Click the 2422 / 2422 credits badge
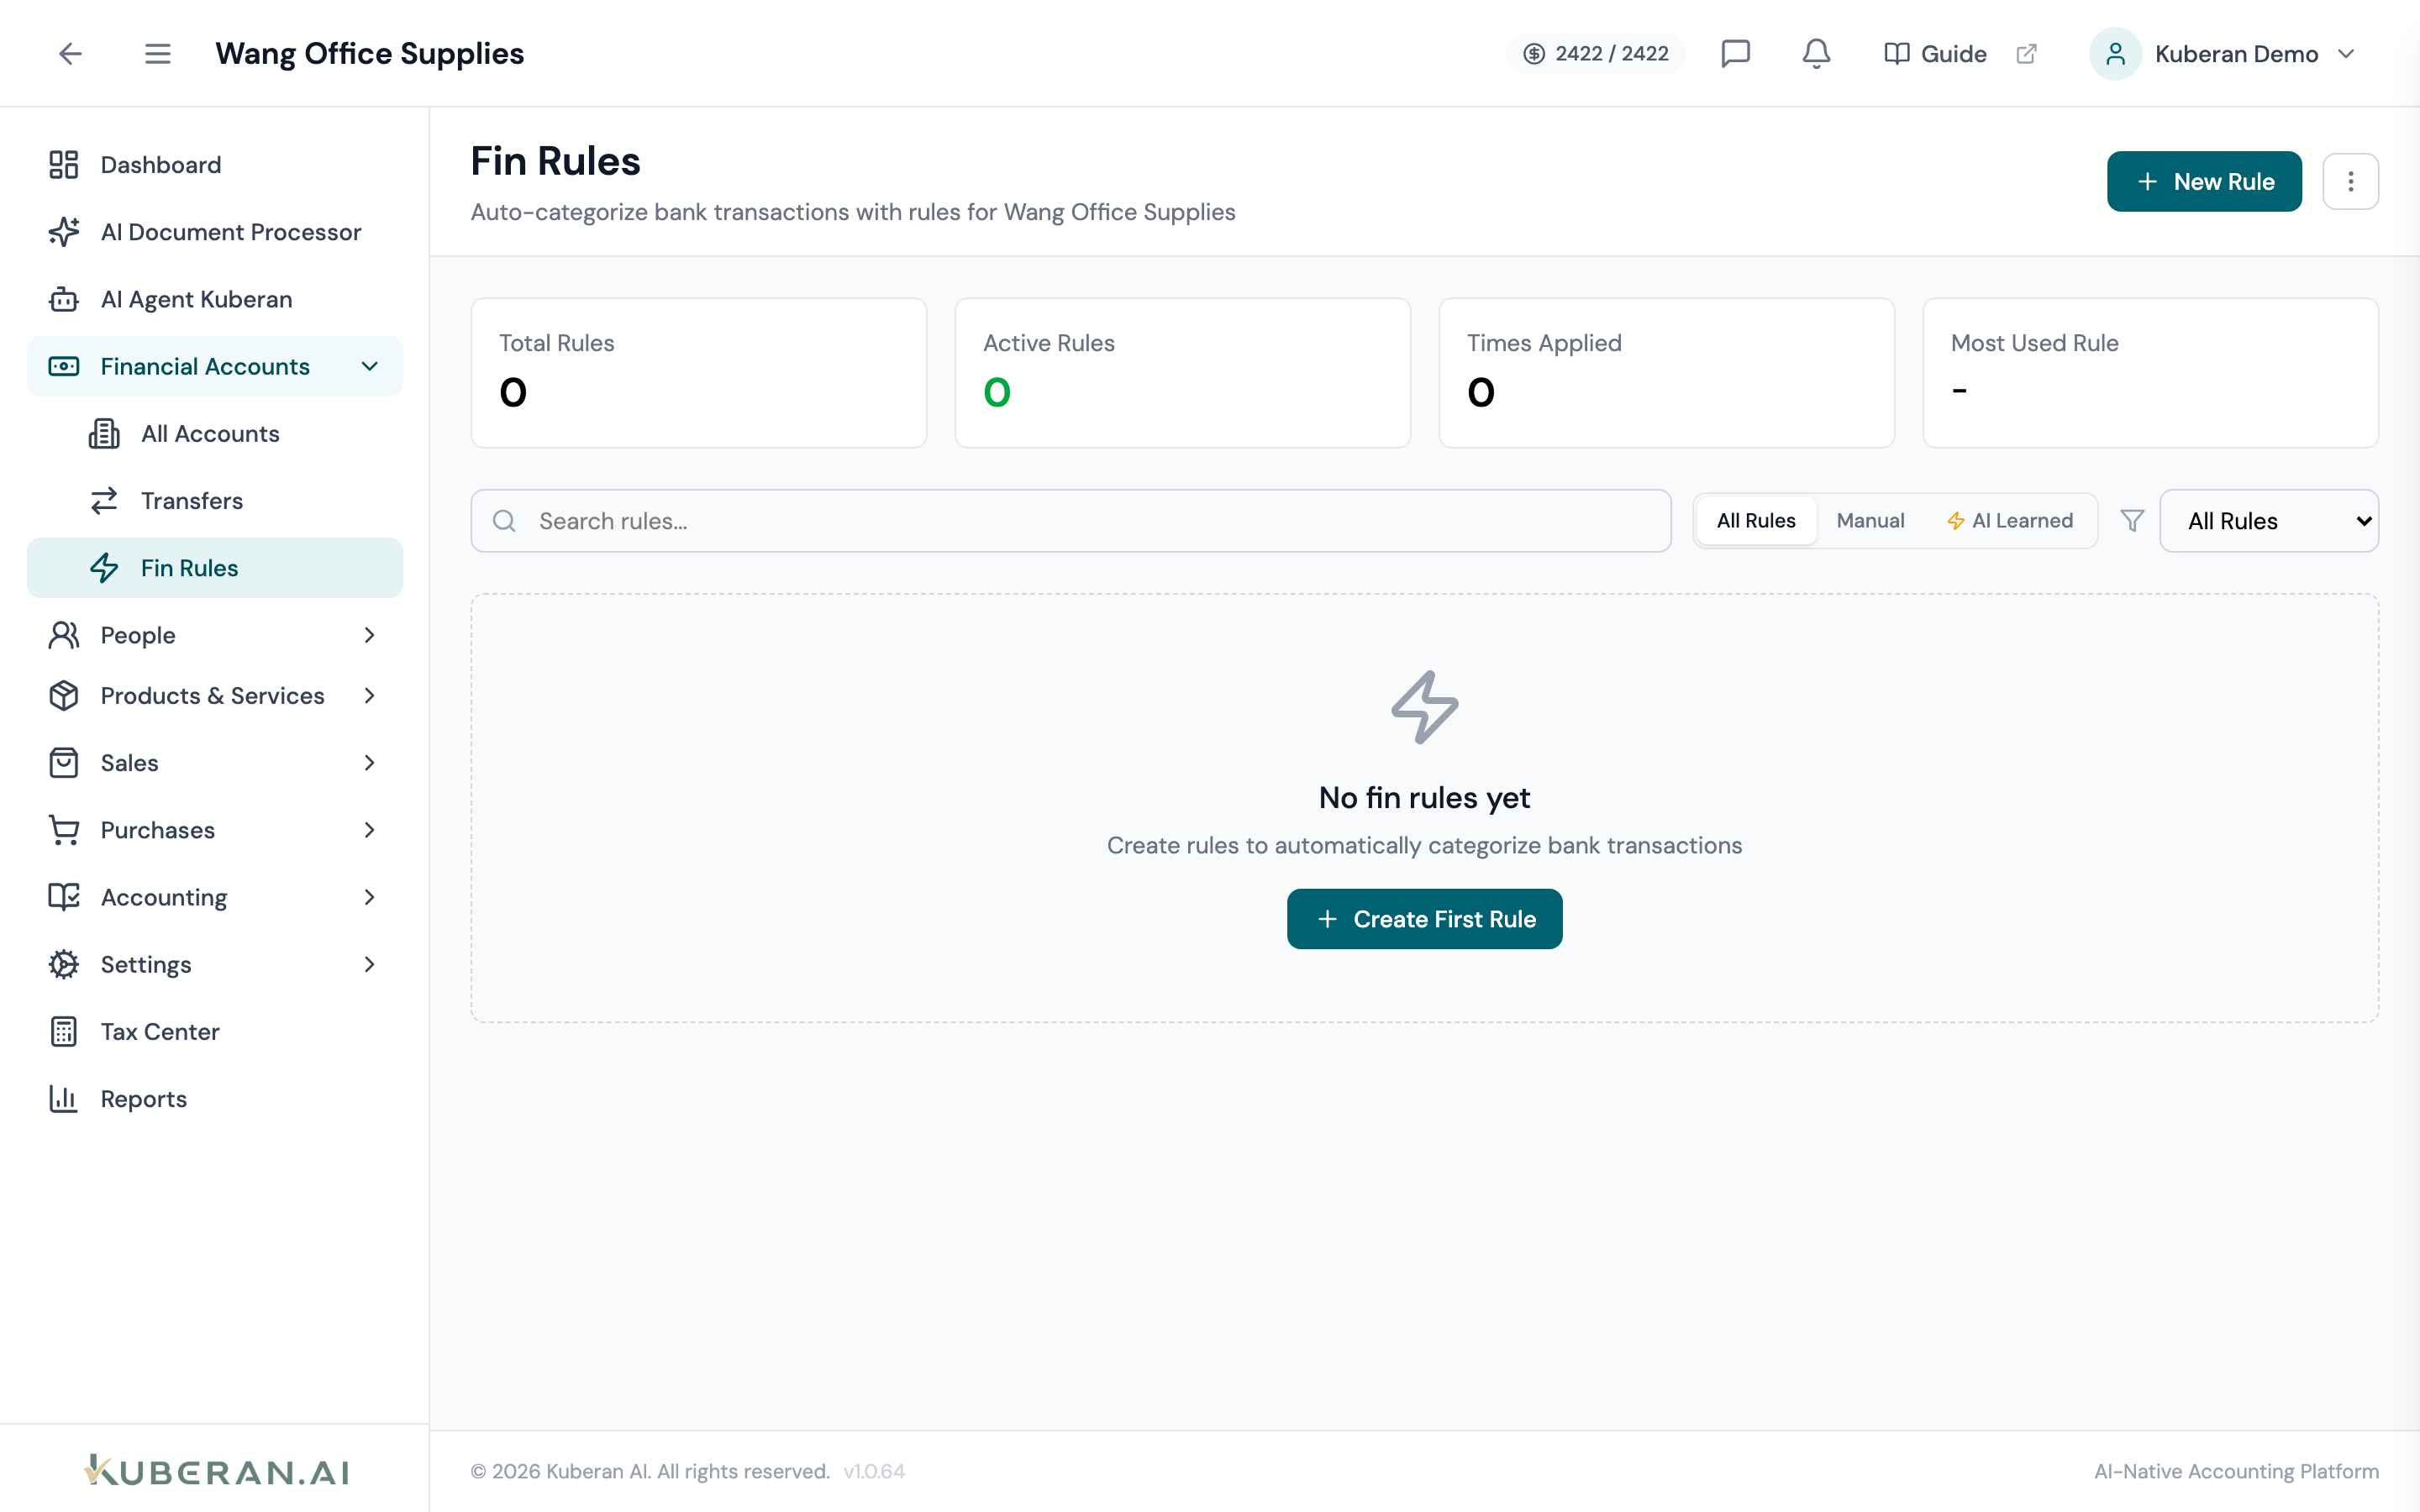The image size is (2420, 1512). coord(1595,54)
